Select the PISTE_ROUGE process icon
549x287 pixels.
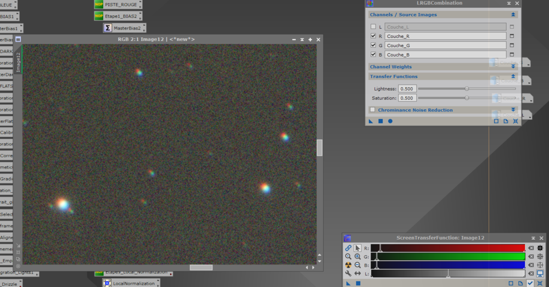click(x=118, y=4)
